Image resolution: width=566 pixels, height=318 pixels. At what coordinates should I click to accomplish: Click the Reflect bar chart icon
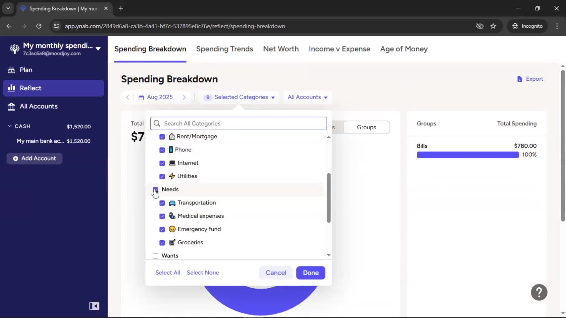click(x=11, y=88)
